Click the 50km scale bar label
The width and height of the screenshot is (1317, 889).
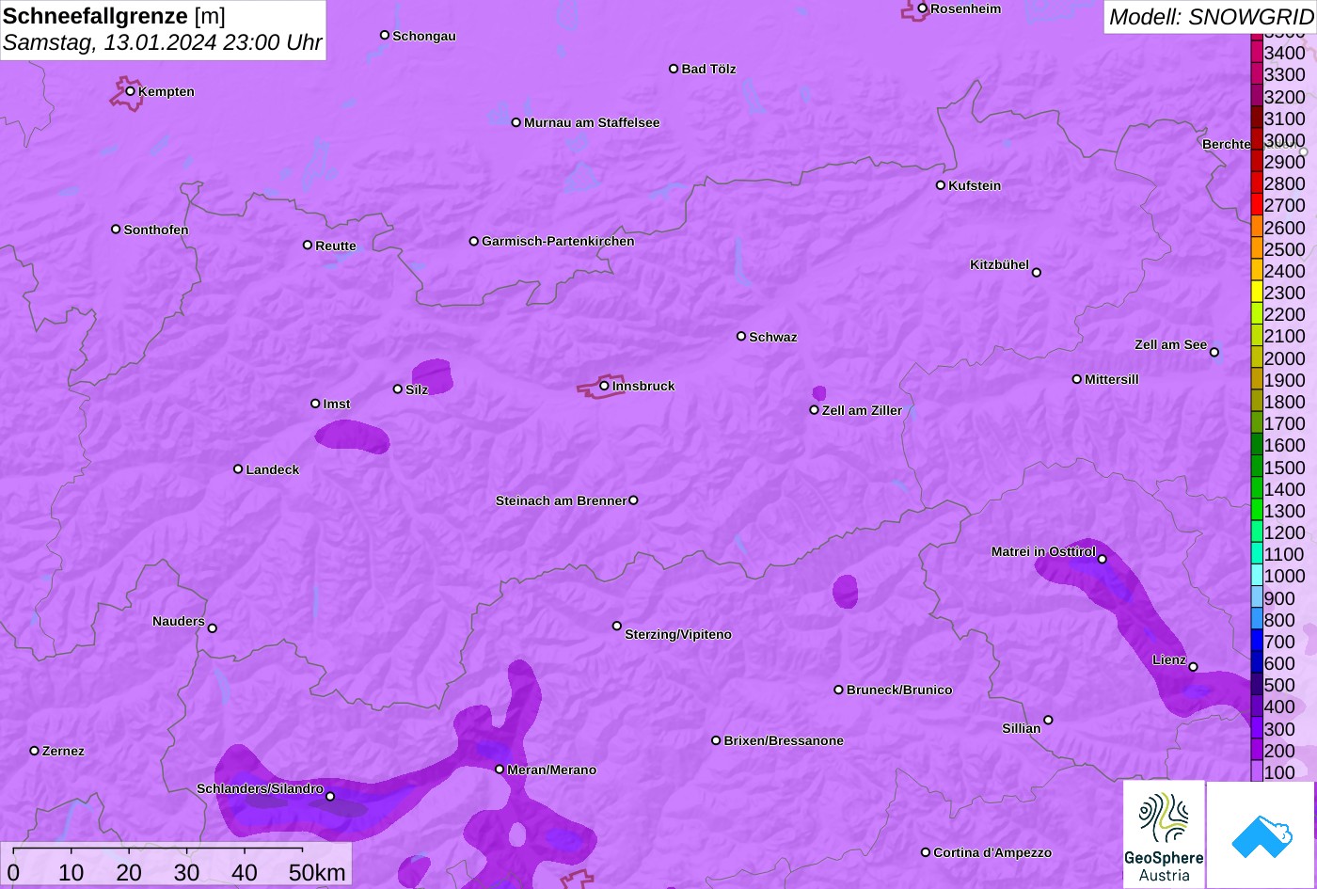coord(317,872)
